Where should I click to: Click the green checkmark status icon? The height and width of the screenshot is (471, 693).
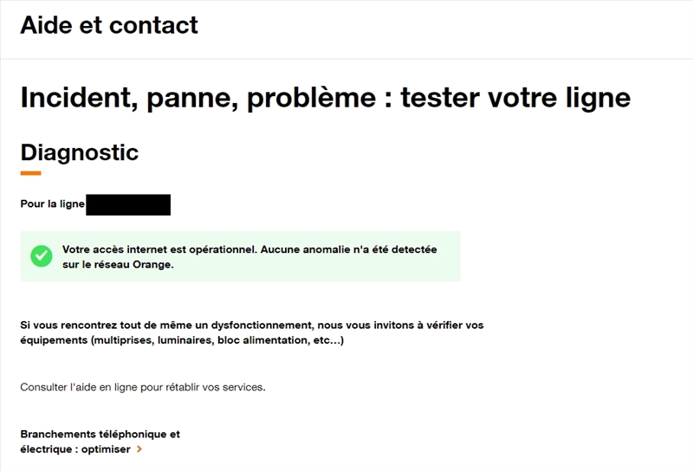pyautogui.click(x=41, y=256)
